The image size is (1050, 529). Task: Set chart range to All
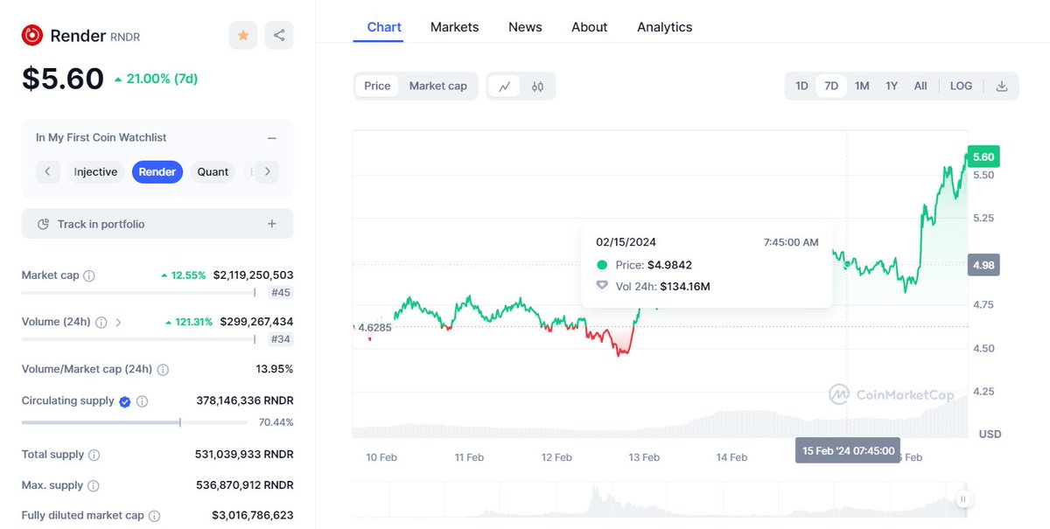click(x=920, y=86)
